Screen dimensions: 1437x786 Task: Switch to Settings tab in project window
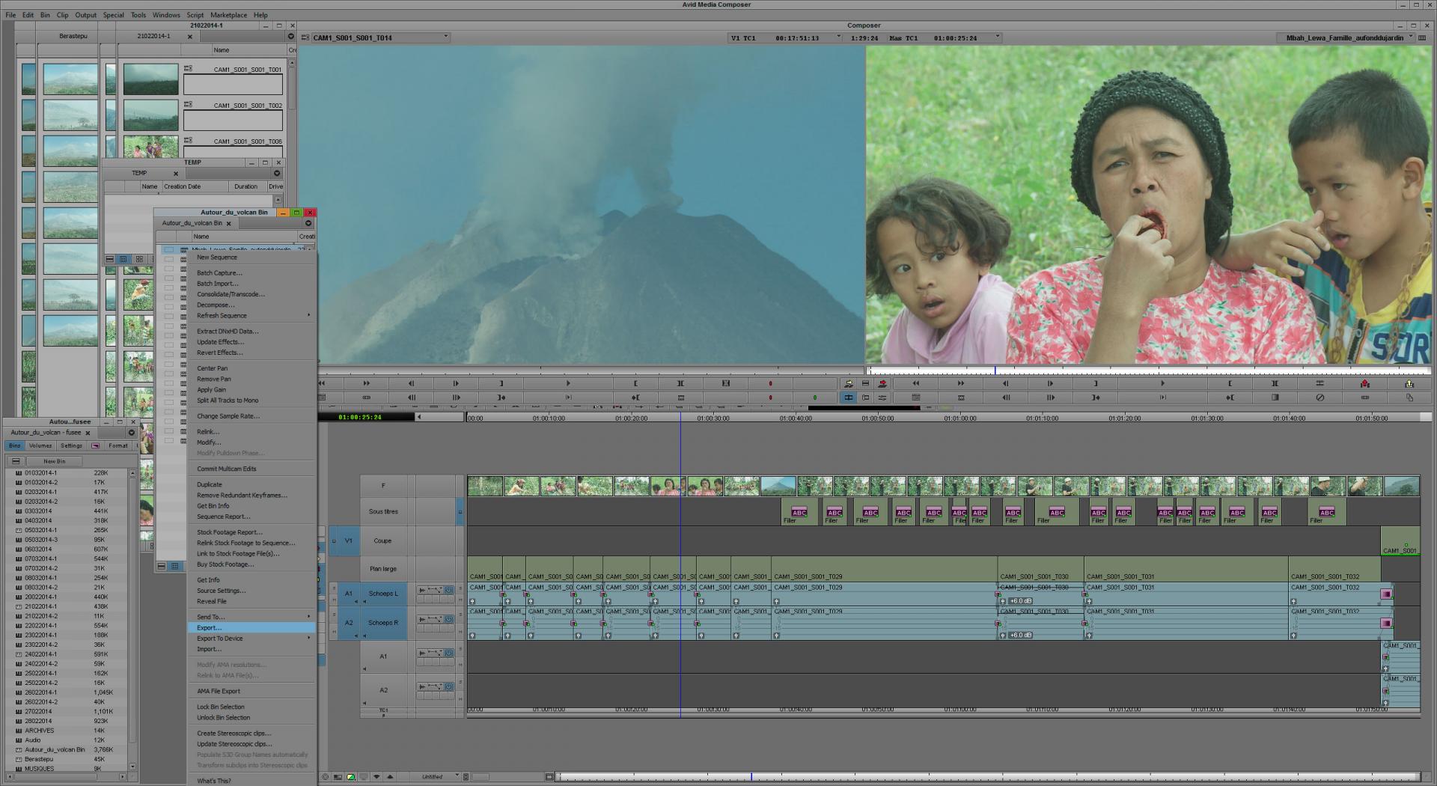point(72,445)
